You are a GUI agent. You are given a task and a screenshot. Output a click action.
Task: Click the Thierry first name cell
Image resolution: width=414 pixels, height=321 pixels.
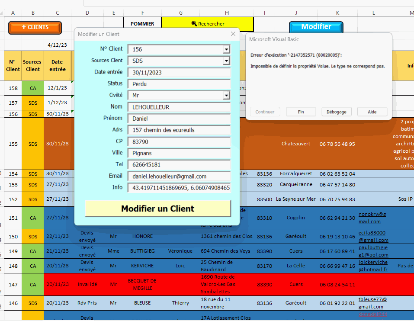[x=180, y=303]
